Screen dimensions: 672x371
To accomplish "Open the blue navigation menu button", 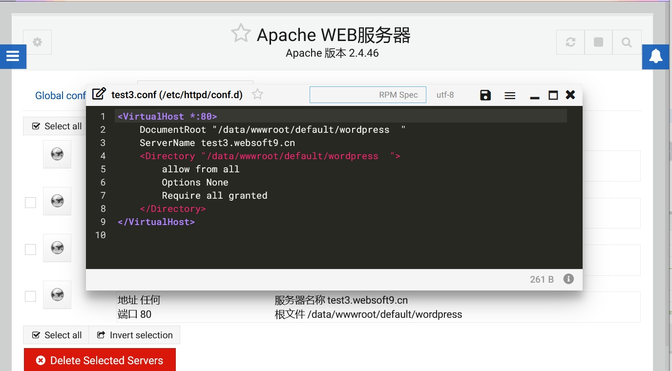I will click(13, 57).
